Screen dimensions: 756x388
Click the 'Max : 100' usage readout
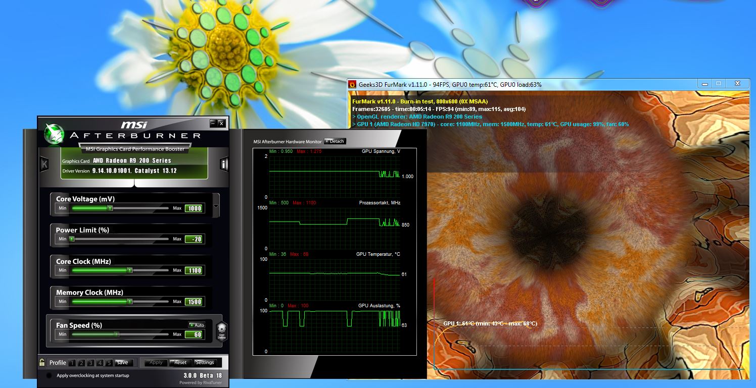coord(297,306)
